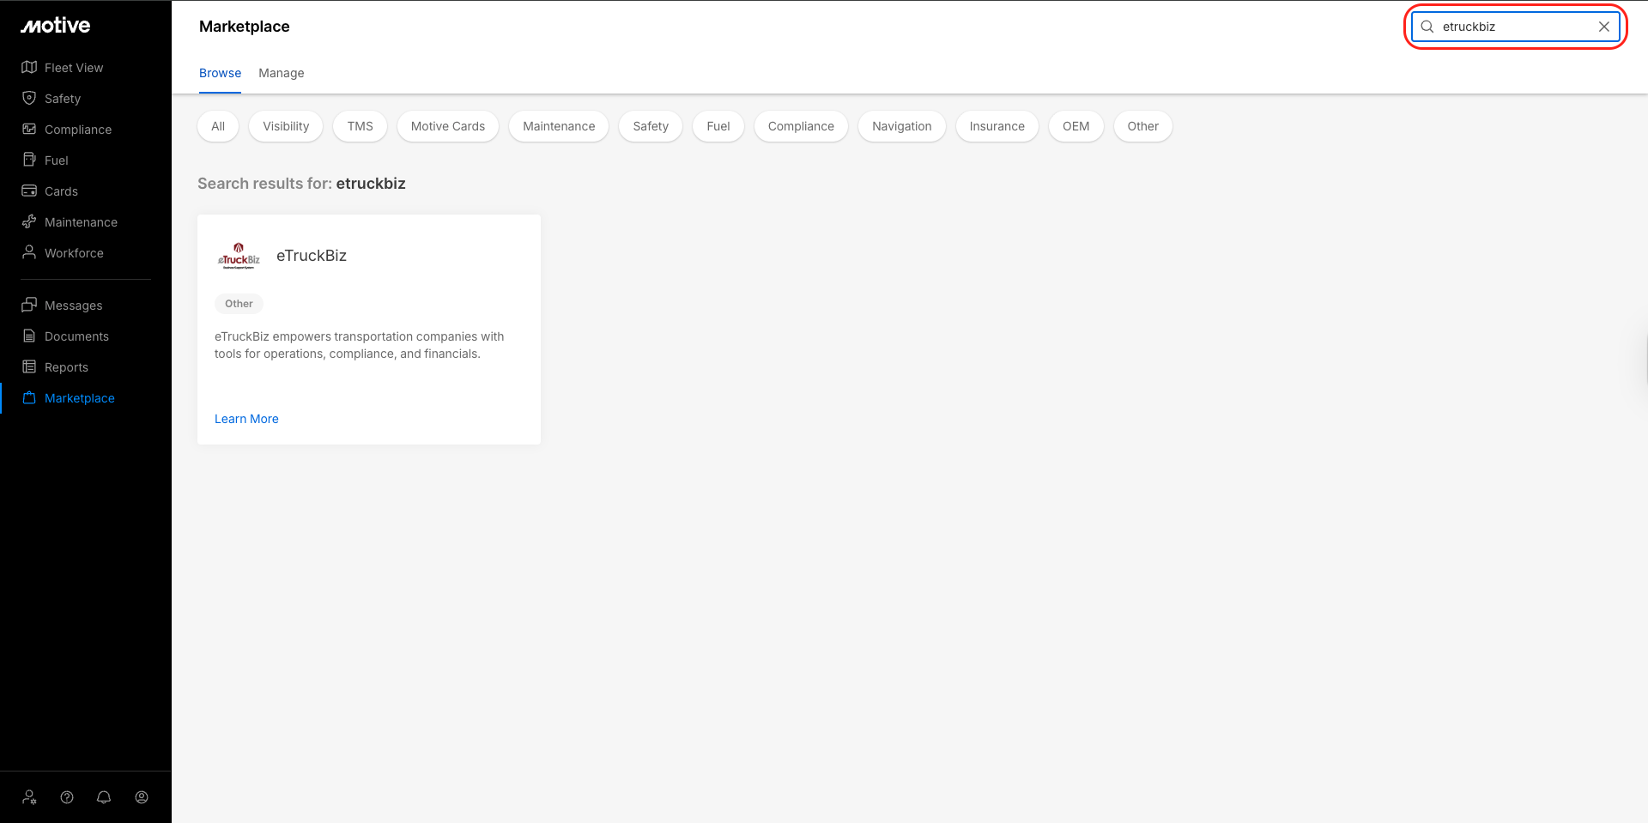Open Fuel in the sidebar
The image size is (1648, 823).
57,160
